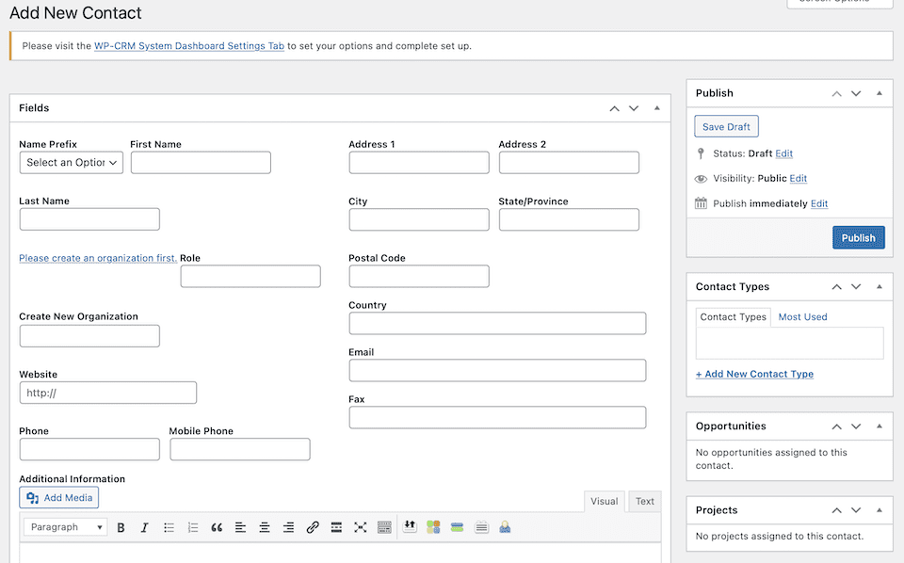Image resolution: width=904 pixels, height=563 pixels.
Task: Open the Paragraph style dropdown
Action: pyautogui.click(x=64, y=526)
